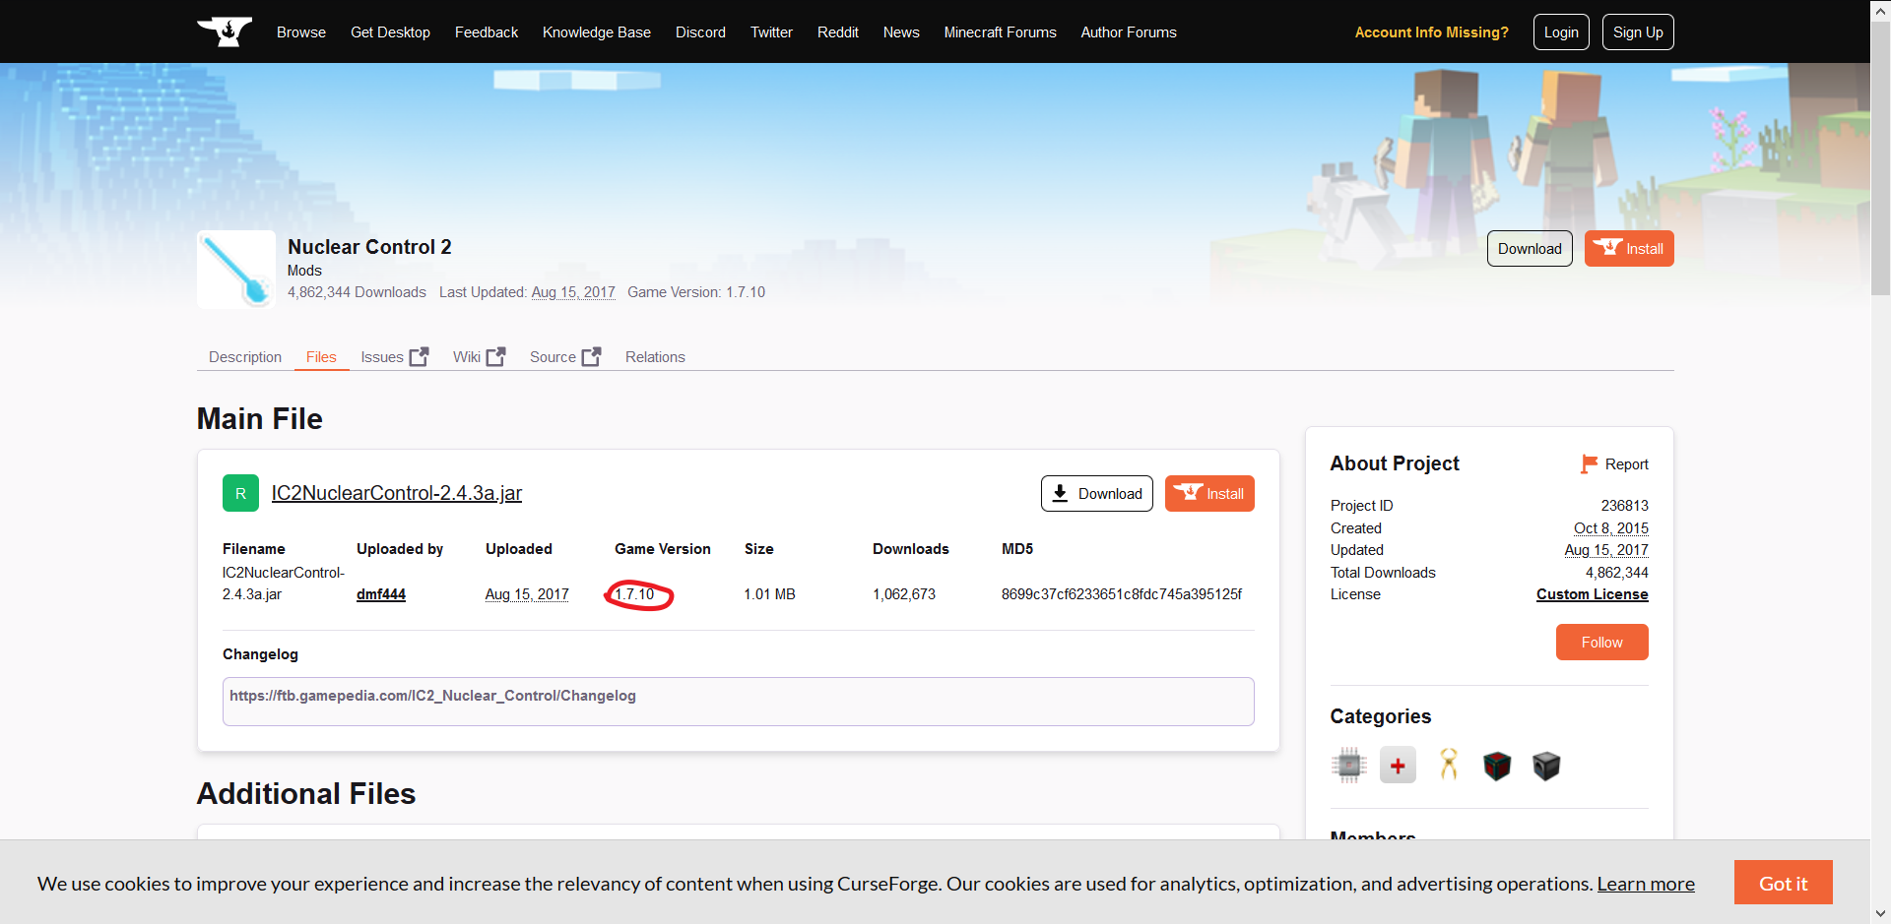Click the MD5 hash value 8699c37cf6233651c8fdc745a395125f

1122,594
